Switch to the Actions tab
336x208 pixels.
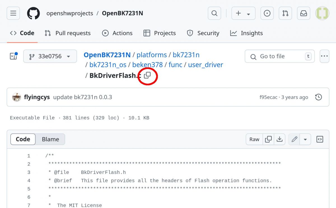(x=117, y=33)
